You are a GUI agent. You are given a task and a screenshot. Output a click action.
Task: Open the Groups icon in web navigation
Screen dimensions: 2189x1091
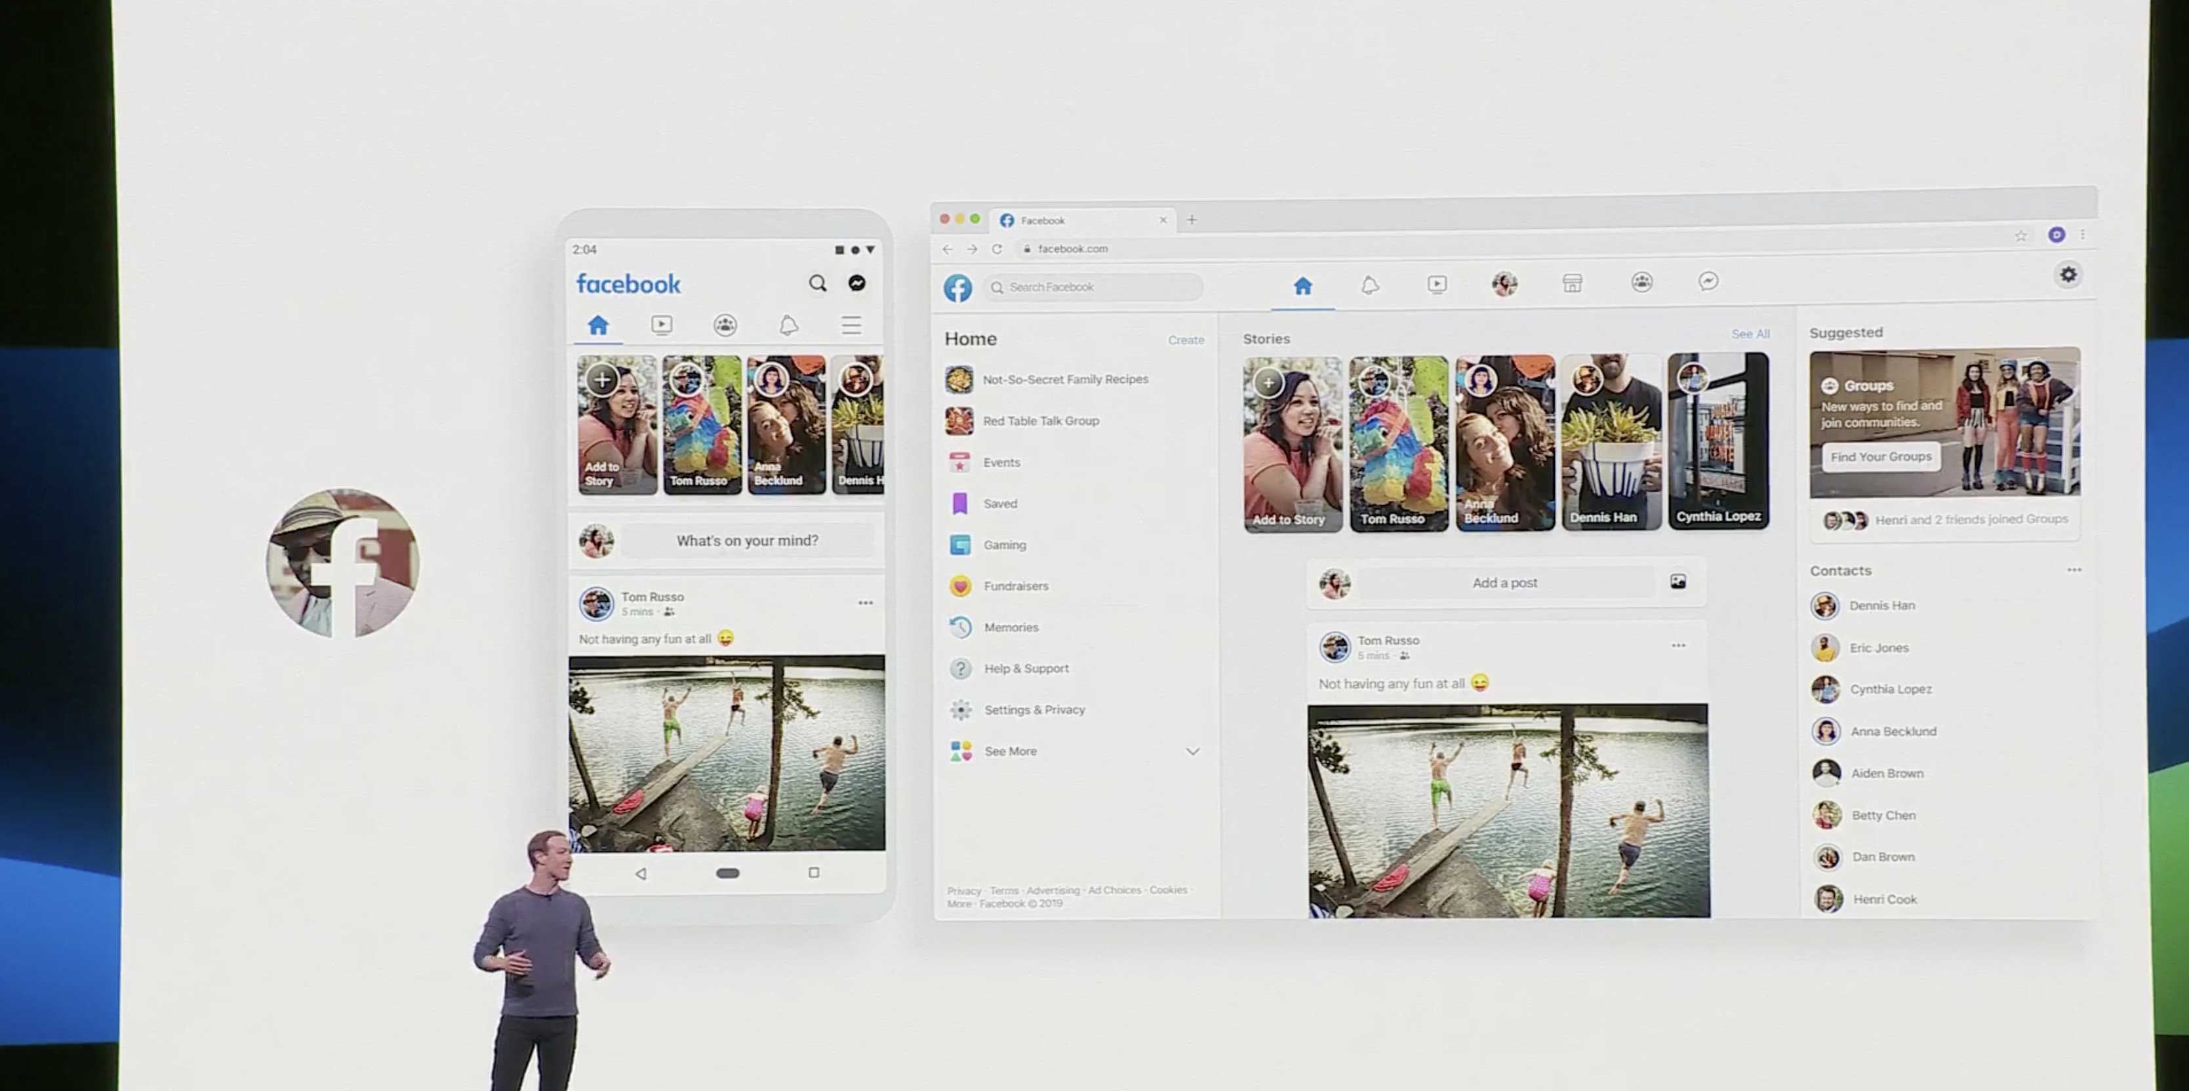click(1640, 285)
